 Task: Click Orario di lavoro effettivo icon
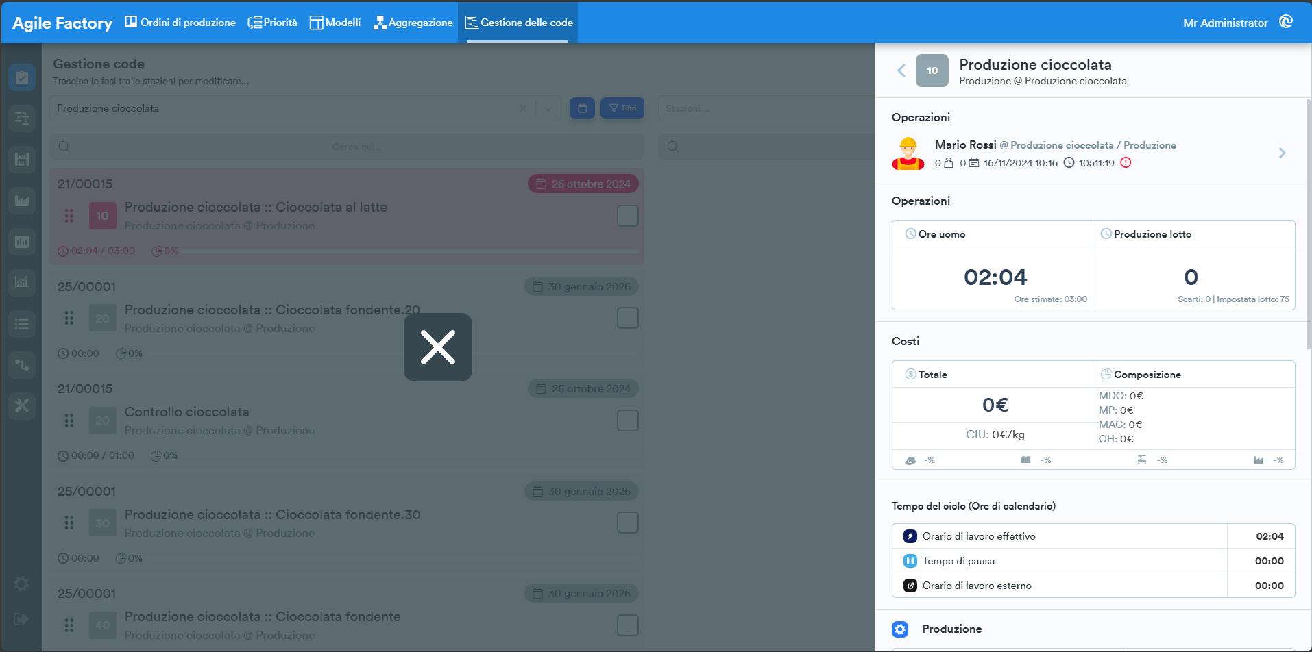910,536
